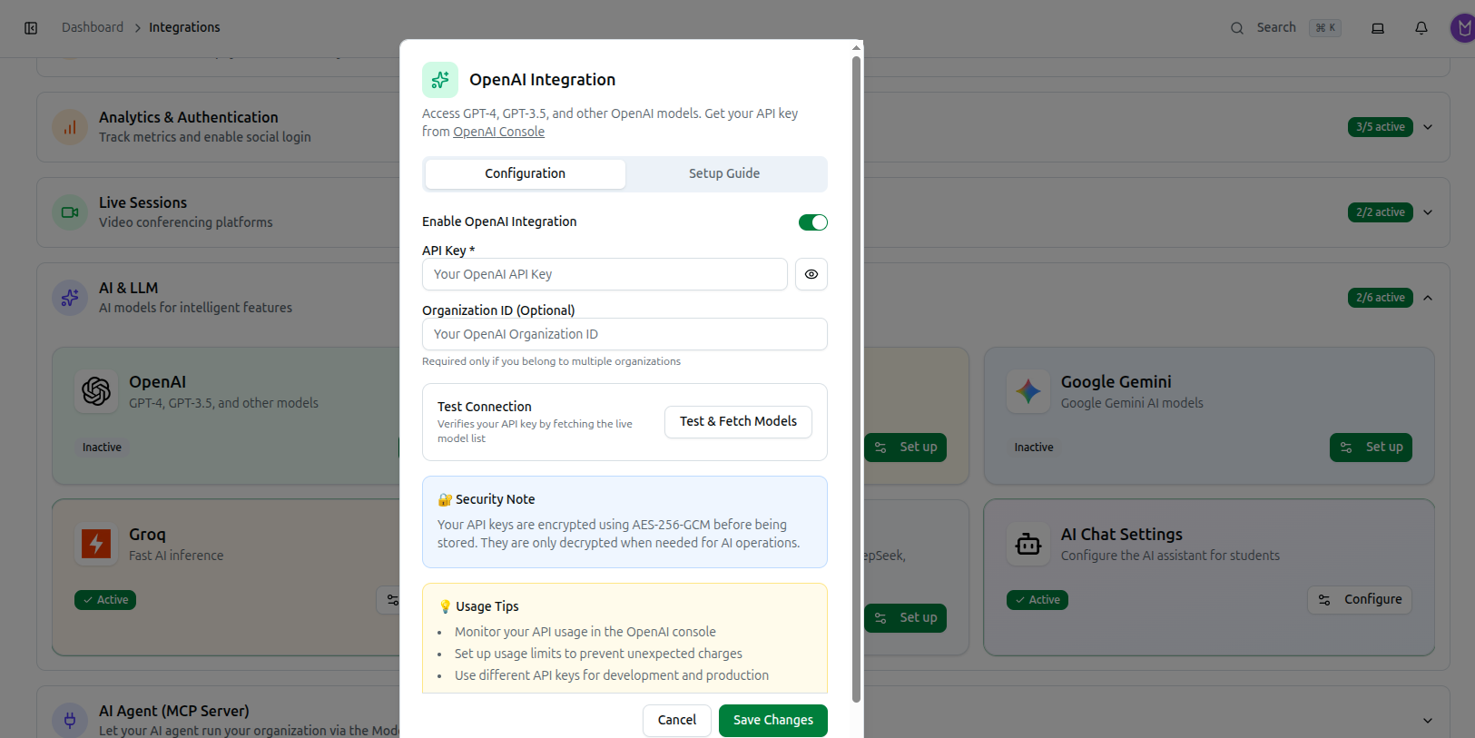Disable the Enable OpenAI Integration switch

coord(813,222)
